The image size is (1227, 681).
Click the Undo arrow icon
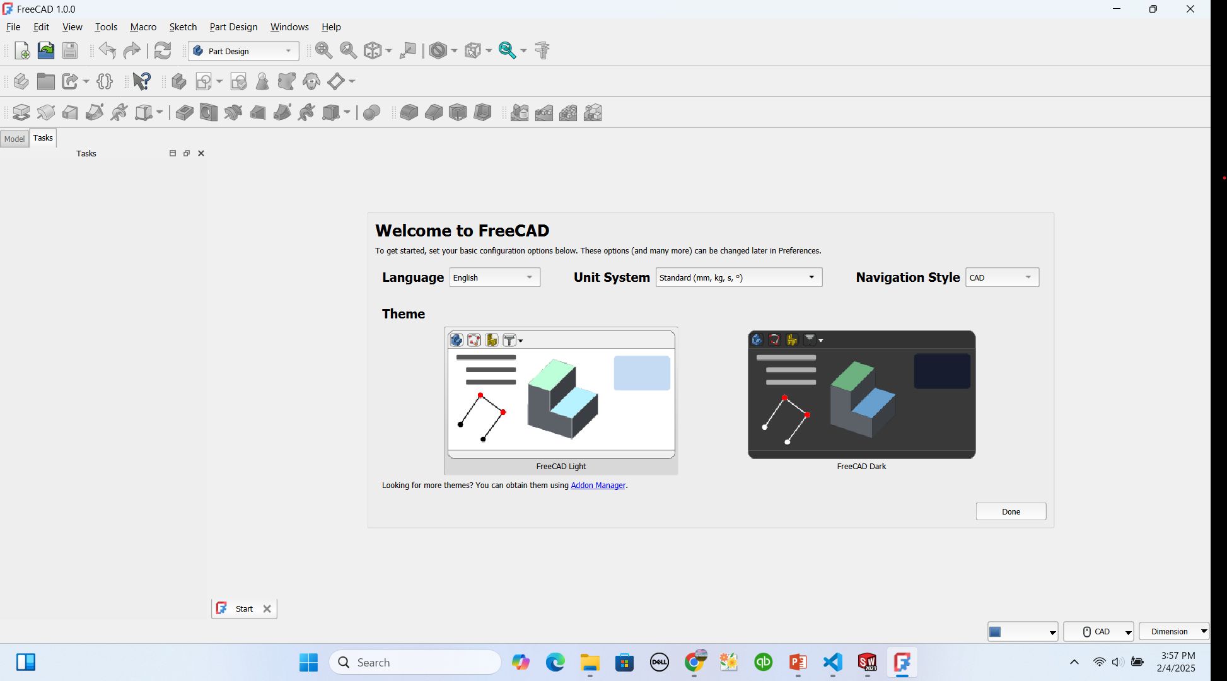pos(107,50)
